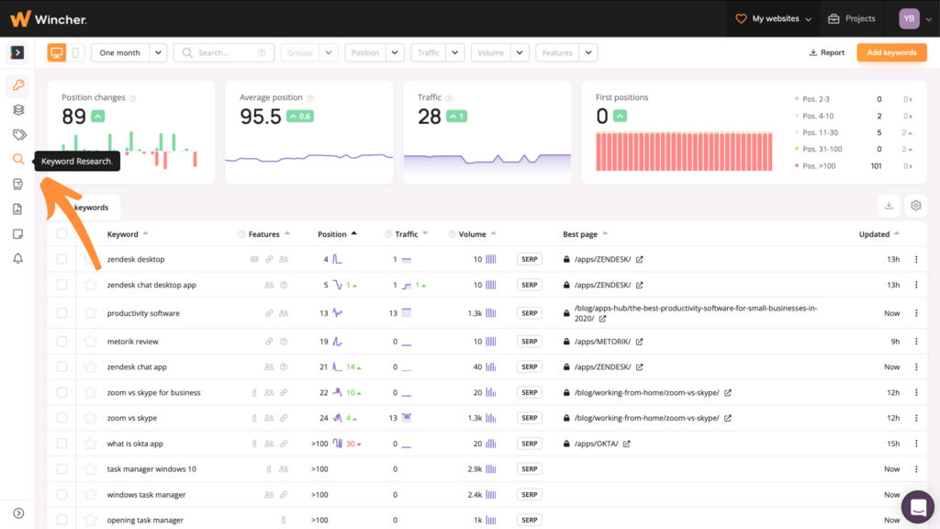The height and width of the screenshot is (529, 940).
Task: Open the chat support bubble
Action: tap(918, 507)
